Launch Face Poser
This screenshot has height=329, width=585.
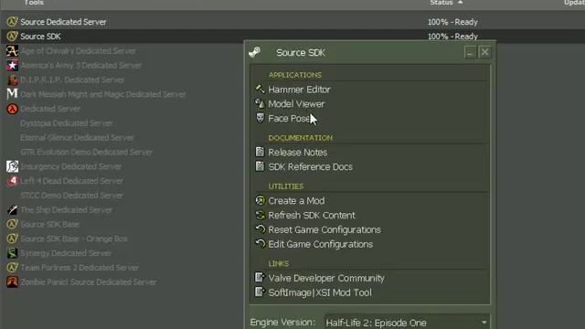290,119
